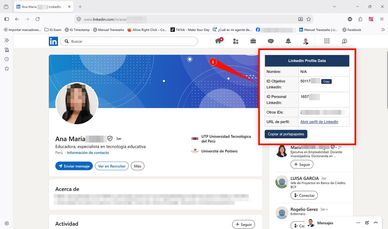Open Allow Right-Click bookmark
This screenshot has height=229, width=388.
[147, 30]
